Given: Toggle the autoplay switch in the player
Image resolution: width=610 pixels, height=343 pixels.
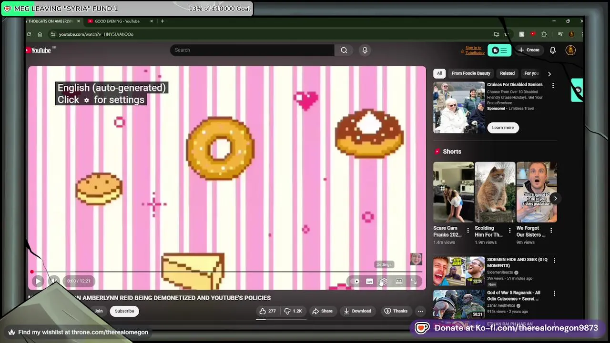Looking at the screenshot, I should [x=355, y=281].
